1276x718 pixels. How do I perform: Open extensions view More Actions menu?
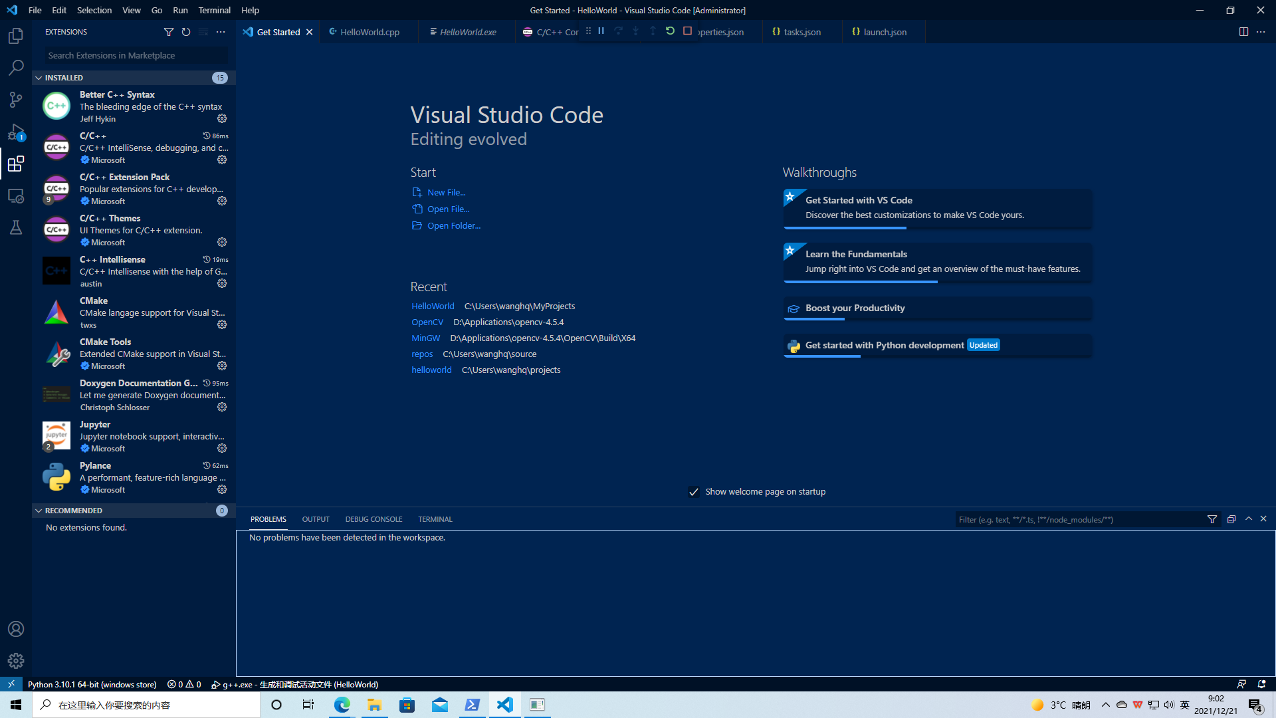tap(221, 32)
